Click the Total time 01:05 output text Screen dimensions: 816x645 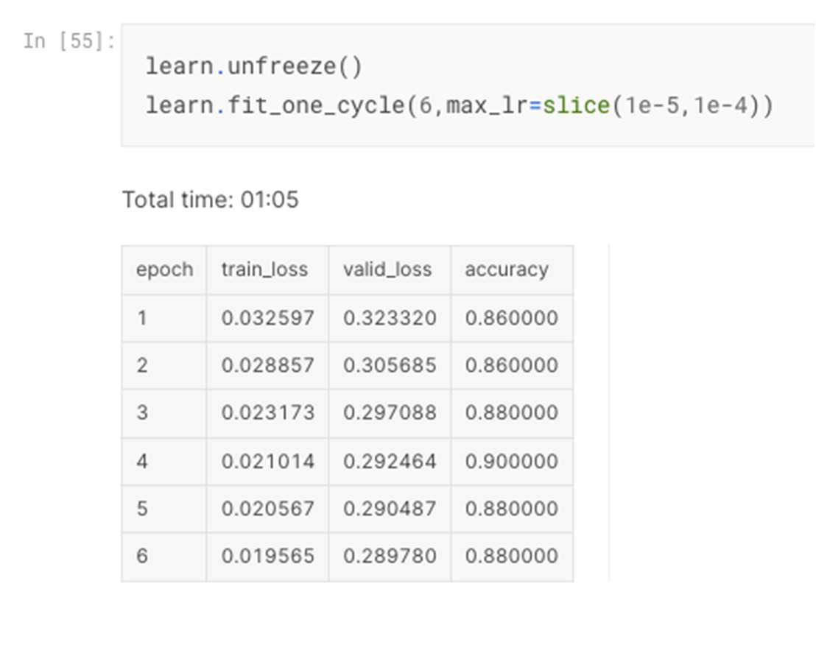pyautogui.click(x=211, y=200)
